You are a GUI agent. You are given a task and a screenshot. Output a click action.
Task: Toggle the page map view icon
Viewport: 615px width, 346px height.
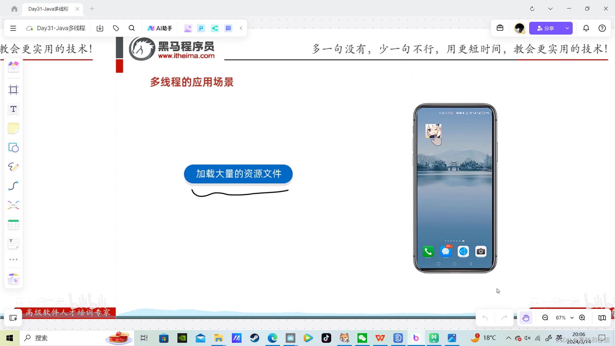point(602,318)
